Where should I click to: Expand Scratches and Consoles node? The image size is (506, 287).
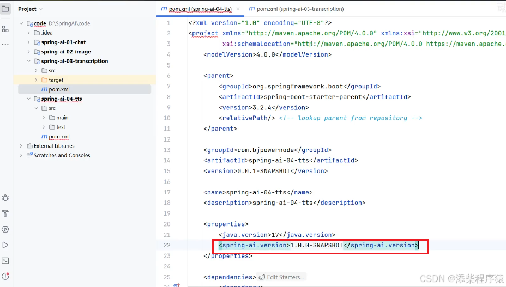tap(21, 155)
